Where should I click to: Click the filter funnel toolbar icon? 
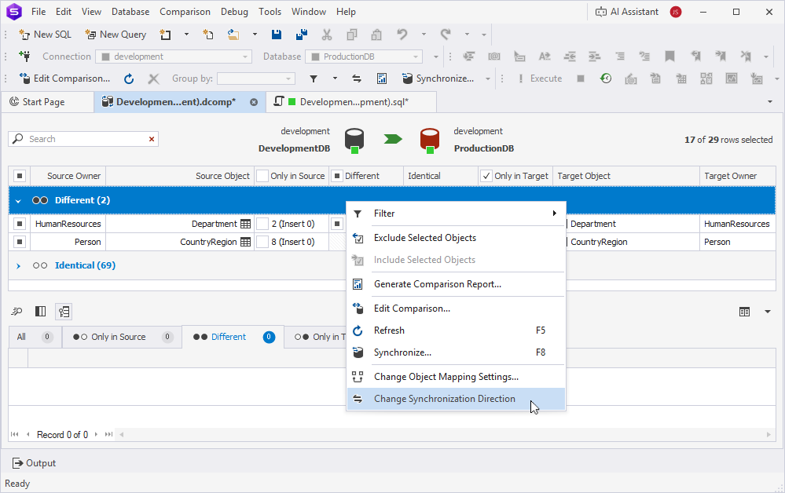point(314,79)
